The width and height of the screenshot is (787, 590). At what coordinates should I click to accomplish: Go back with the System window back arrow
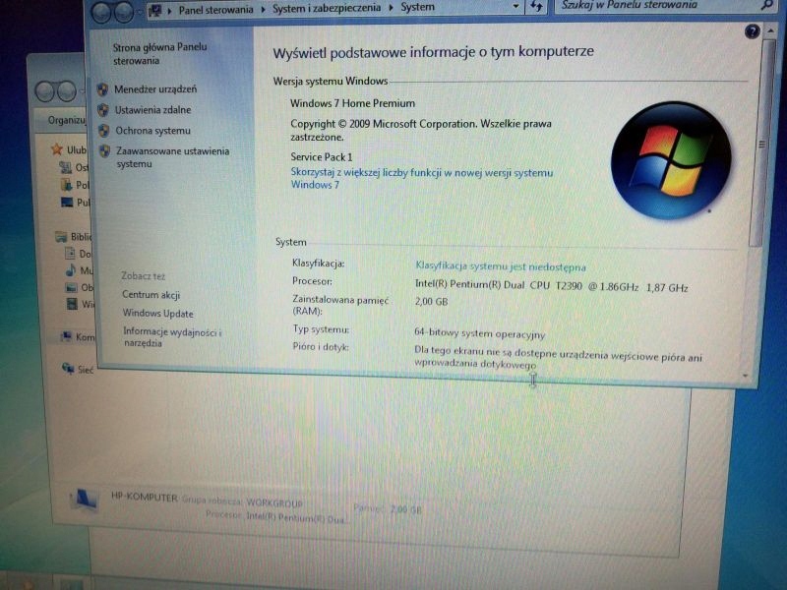(101, 12)
